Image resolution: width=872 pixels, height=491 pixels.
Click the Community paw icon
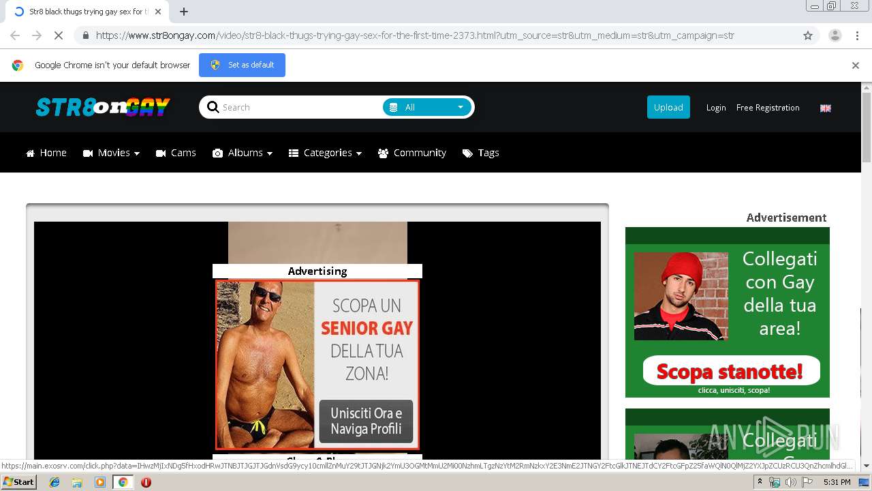pos(383,153)
